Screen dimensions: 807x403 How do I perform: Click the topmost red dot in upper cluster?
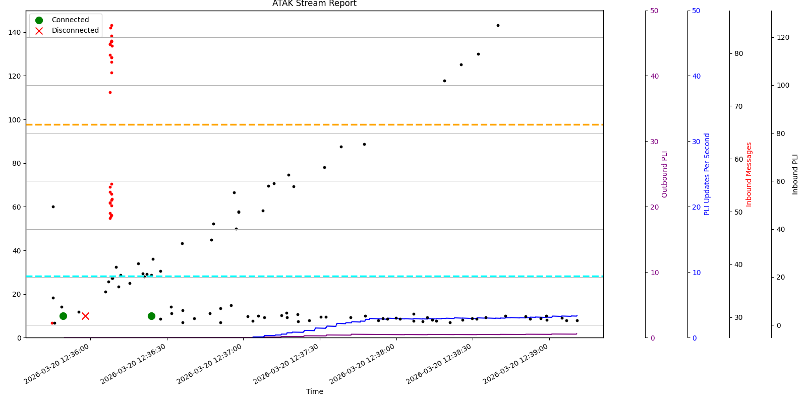pyautogui.click(x=111, y=25)
